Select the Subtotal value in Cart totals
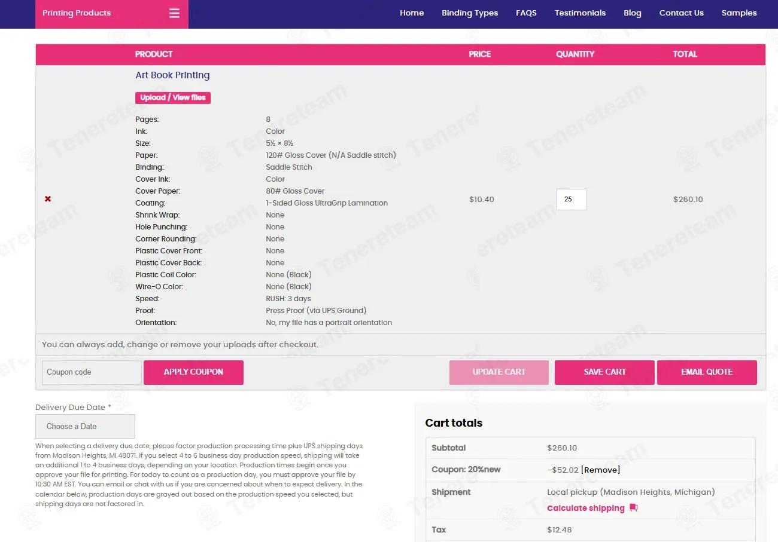This screenshot has height=542, width=778. [x=562, y=448]
